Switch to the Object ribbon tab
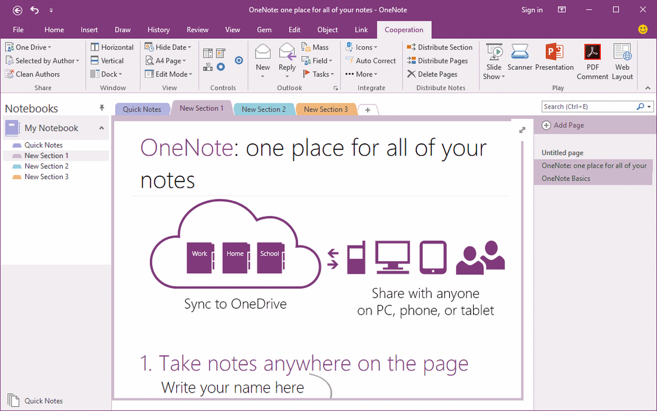Screen dimensions: 657x411 point(327,30)
